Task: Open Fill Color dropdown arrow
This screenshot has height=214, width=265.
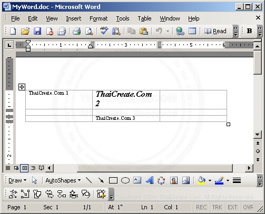Action: pyautogui.click(x=210, y=180)
